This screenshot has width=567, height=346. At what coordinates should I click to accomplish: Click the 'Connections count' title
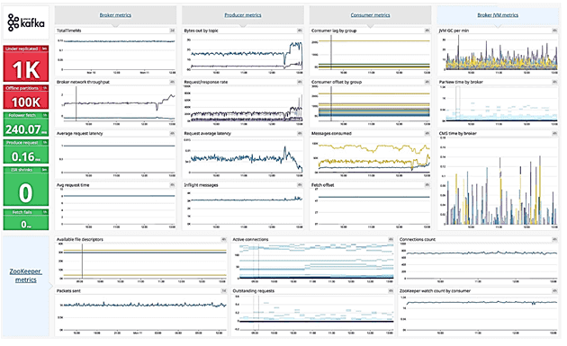418,239
